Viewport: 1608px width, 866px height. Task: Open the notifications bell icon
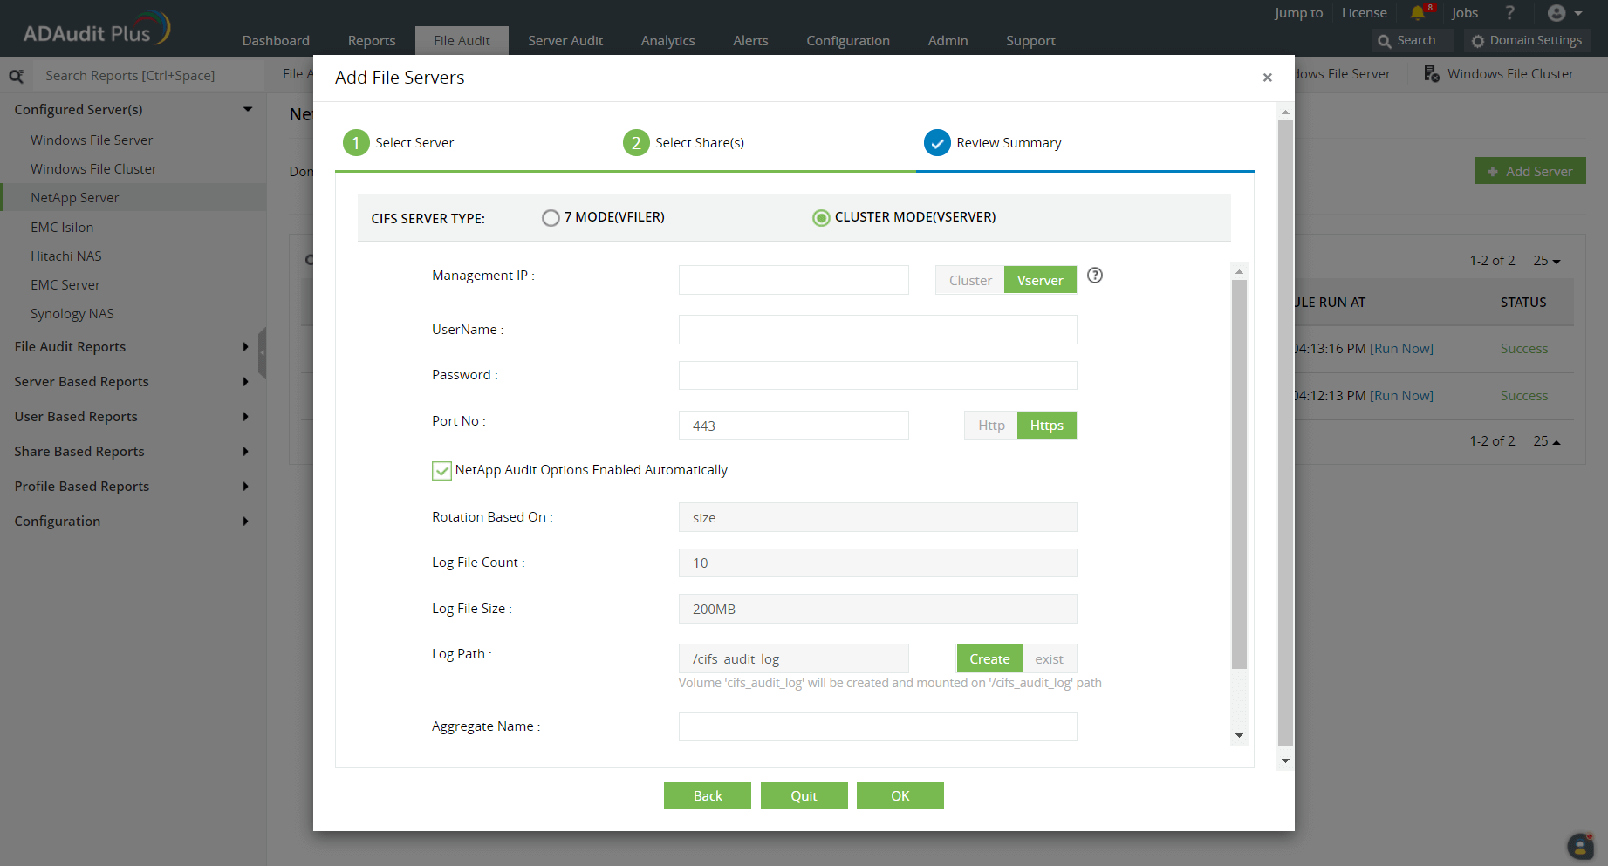pos(1418,12)
